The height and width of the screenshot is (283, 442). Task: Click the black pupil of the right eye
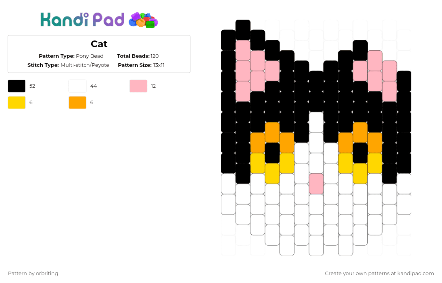360,153
